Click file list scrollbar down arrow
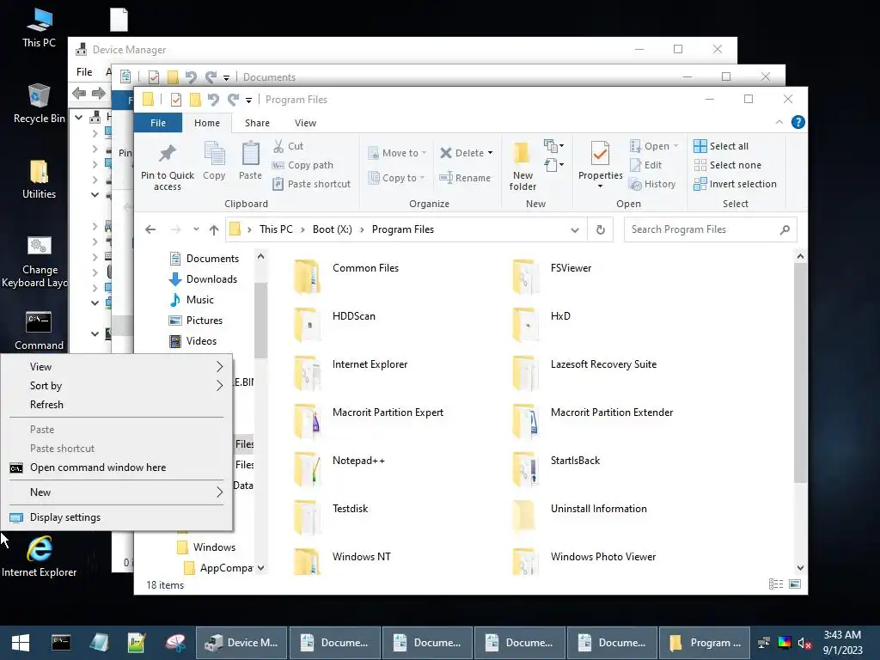Screen dimensions: 880x660 (800, 568)
